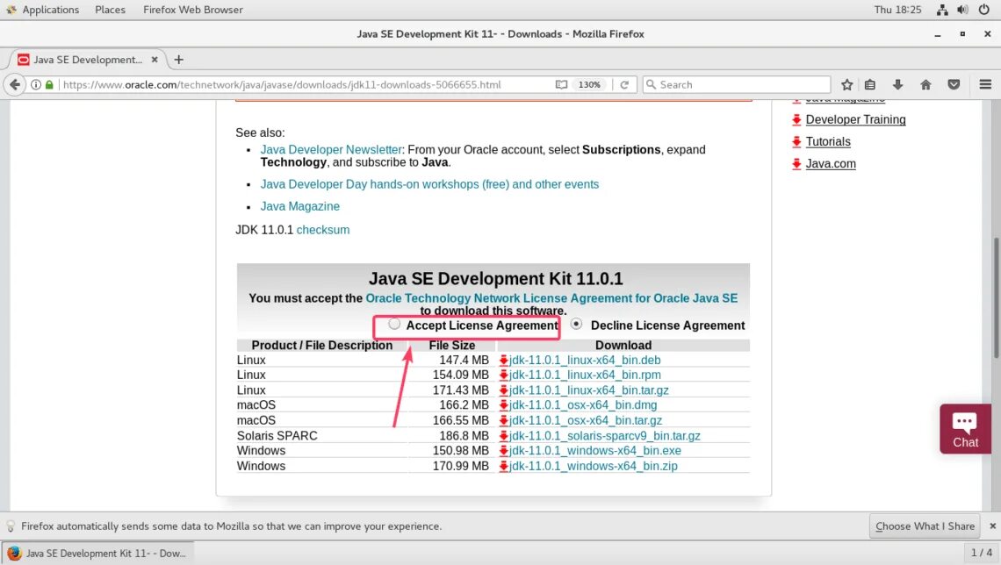Screen dimensions: 1001x565
Task: Click download icon beside jdk-11.0.1_osx-x64_bin.dmg
Action: [504, 405]
